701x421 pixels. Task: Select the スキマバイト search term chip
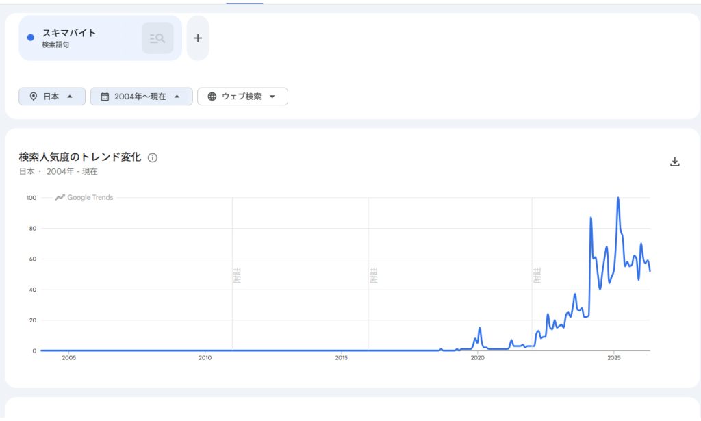[x=100, y=38]
